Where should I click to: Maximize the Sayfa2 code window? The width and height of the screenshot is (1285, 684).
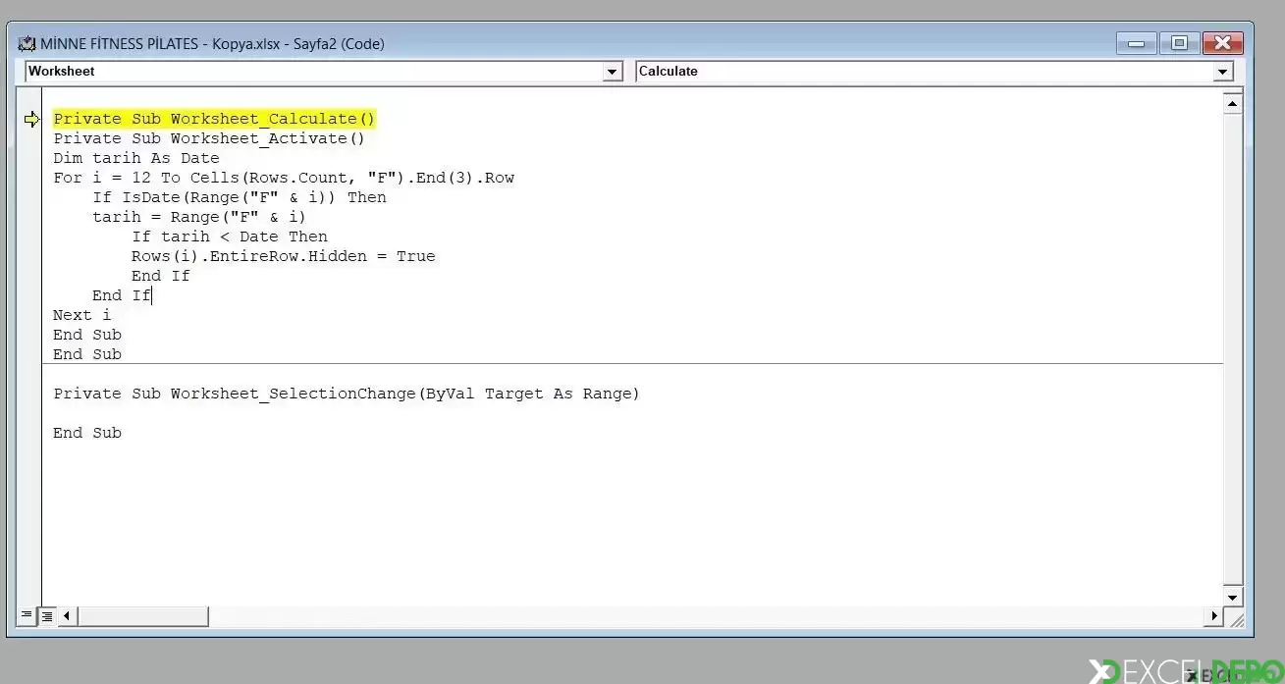click(1179, 42)
